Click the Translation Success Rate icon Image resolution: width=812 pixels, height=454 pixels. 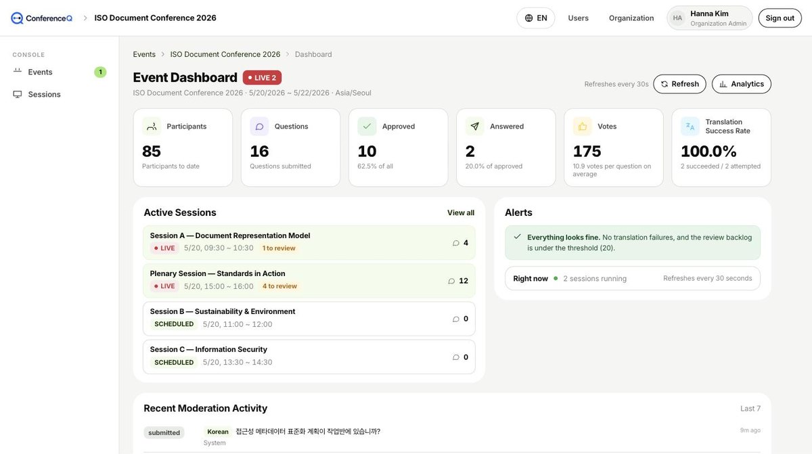coord(690,127)
